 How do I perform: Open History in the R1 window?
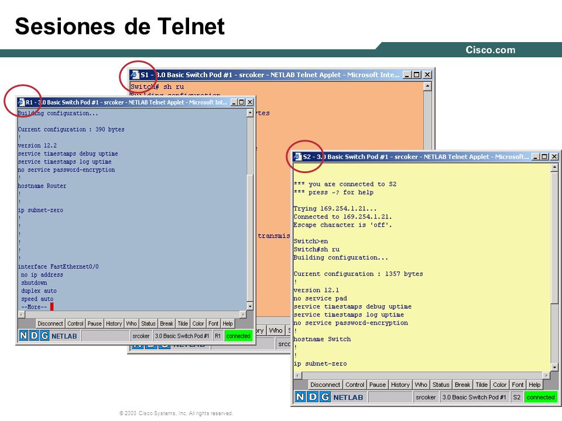pos(114,323)
